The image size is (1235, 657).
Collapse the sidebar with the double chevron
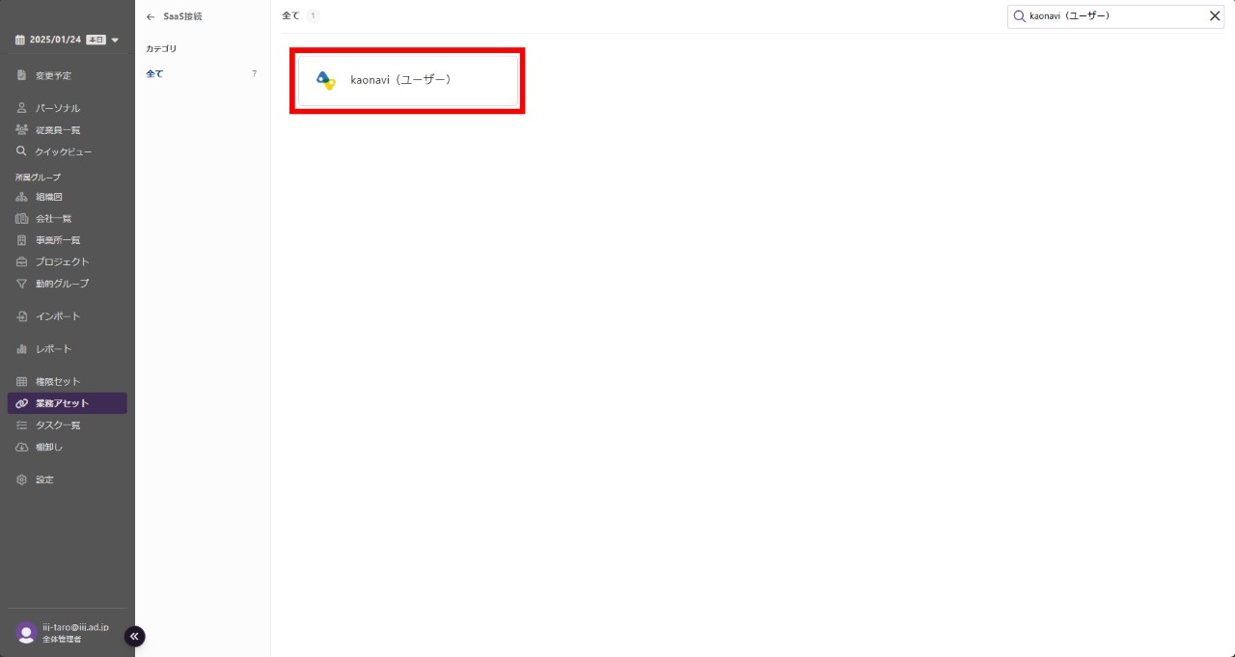tap(134, 636)
